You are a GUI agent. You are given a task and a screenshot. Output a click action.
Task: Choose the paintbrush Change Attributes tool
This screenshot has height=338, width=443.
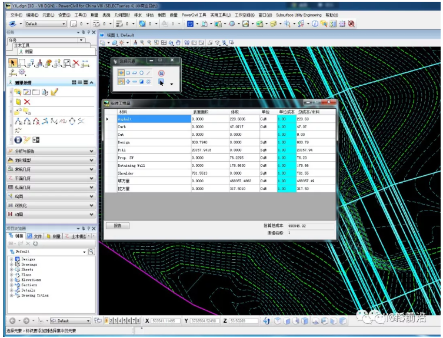click(x=39, y=63)
